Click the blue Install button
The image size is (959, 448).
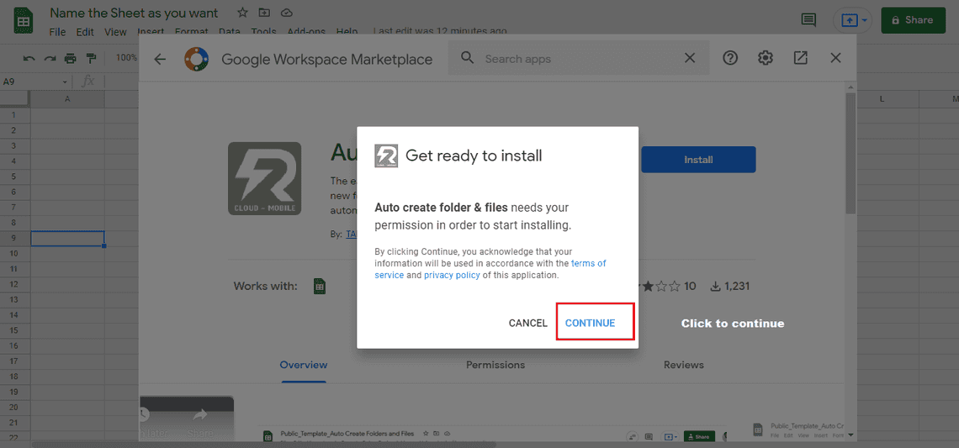click(x=698, y=160)
